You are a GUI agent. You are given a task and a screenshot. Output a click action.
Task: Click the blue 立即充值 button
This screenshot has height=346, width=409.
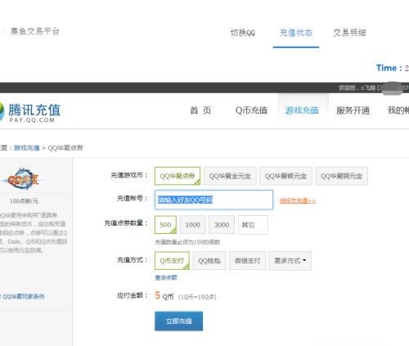pyautogui.click(x=178, y=321)
